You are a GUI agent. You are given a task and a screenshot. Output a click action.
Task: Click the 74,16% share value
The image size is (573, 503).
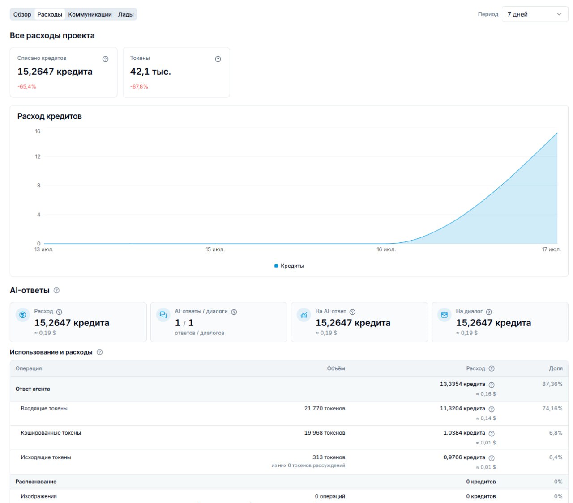[x=552, y=408]
